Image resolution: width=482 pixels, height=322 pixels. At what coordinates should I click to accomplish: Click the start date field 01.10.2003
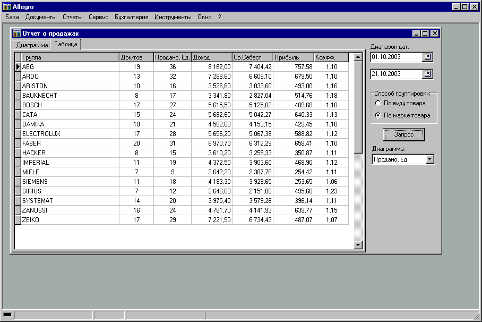[397, 57]
